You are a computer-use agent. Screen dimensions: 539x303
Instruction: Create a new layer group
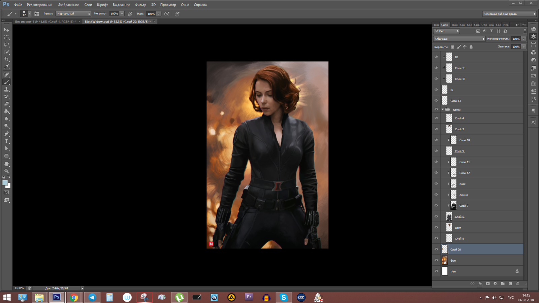click(x=503, y=283)
